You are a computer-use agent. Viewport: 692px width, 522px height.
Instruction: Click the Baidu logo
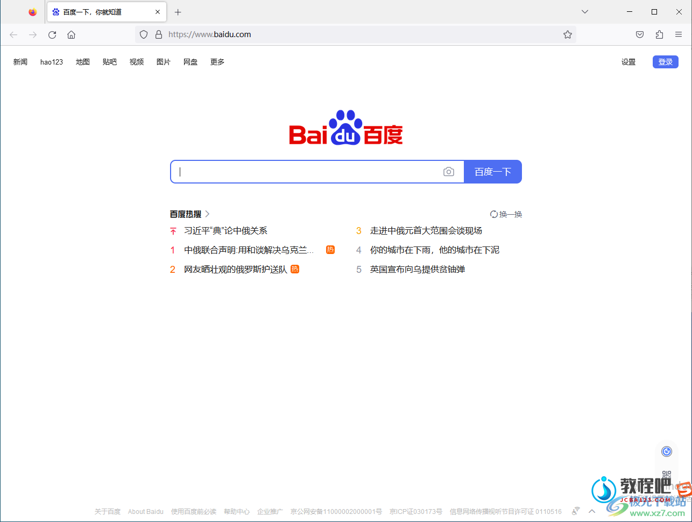tap(346, 128)
